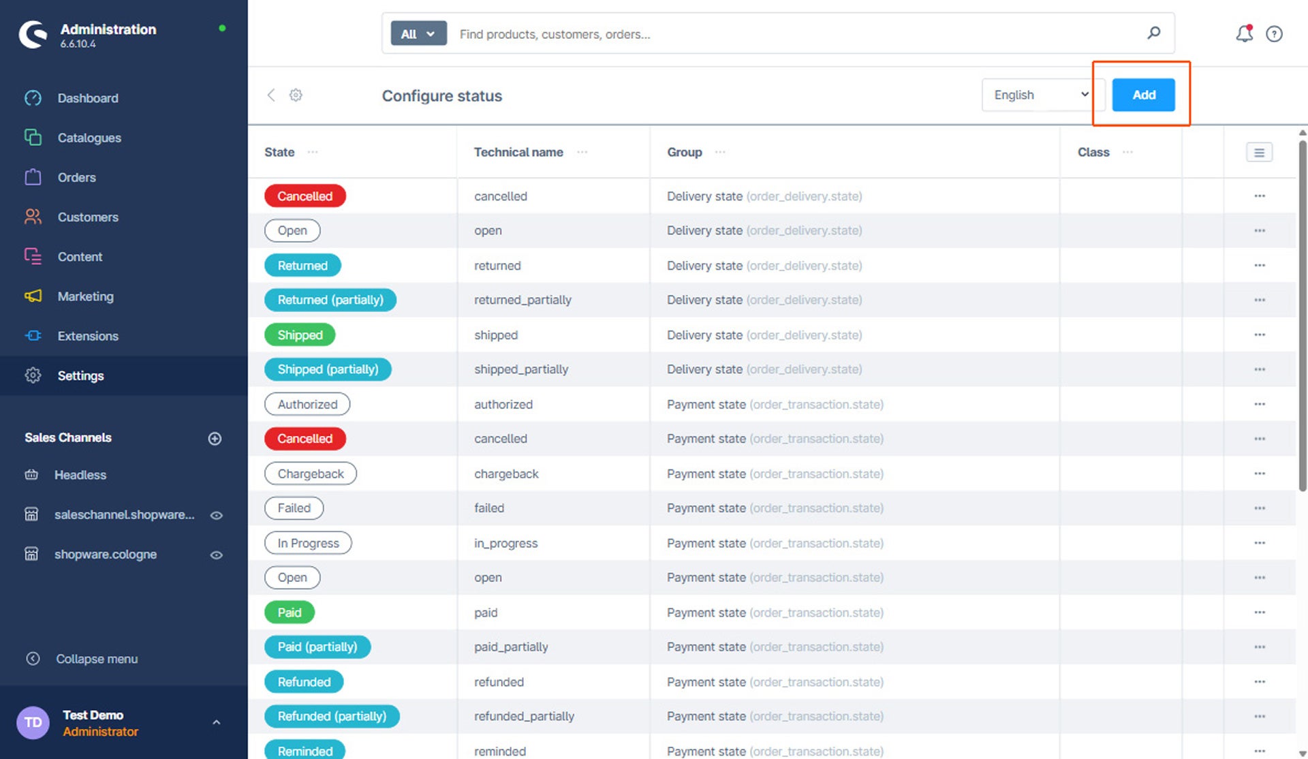The height and width of the screenshot is (759, 1308).
Task: Click the Returned state badge
Action: [302, 266]
